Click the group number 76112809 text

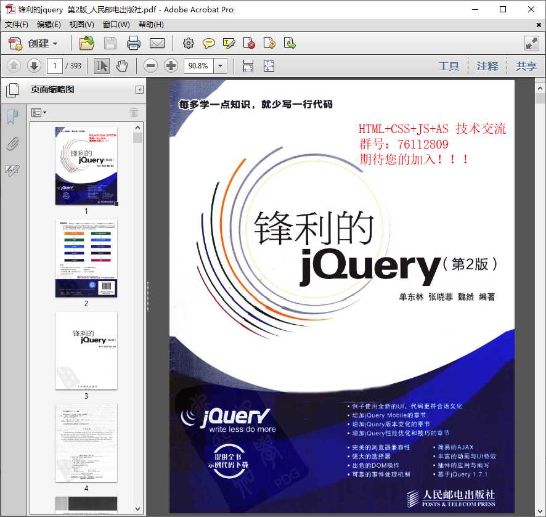tap(423, 144)
